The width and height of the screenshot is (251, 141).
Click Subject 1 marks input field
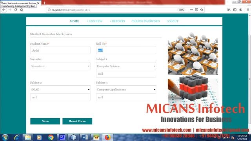tap(126, 74)
